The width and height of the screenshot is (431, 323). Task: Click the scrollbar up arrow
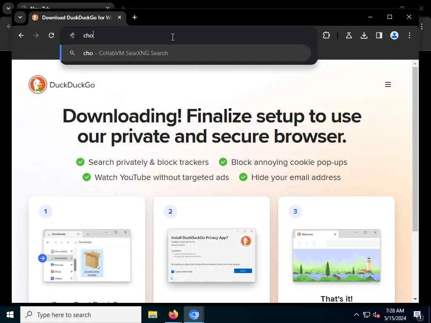click(x=415, y=64)
